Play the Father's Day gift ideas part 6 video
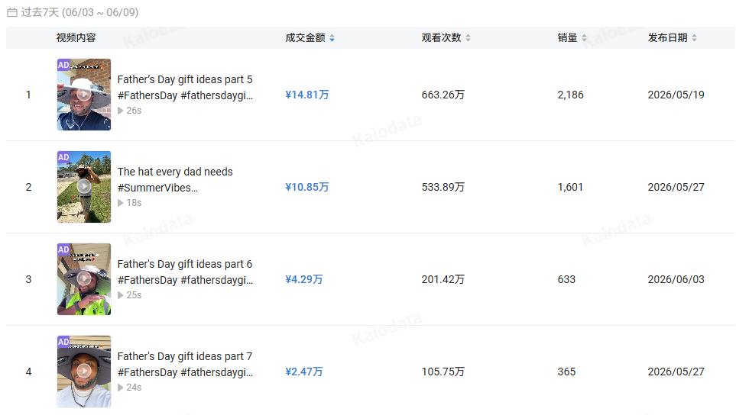Viewport: 736px width, 415px height. tap(84, 279)
